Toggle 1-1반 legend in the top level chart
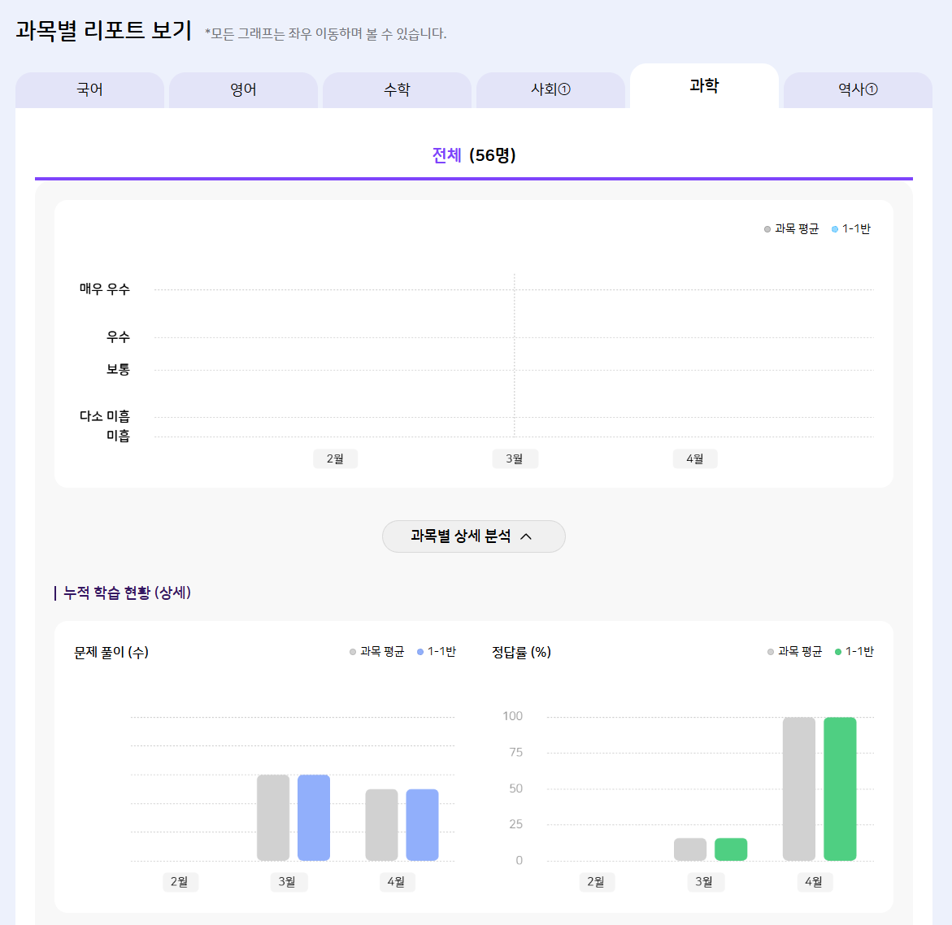Viewport: 952px width, 925px height. point(851,229)
